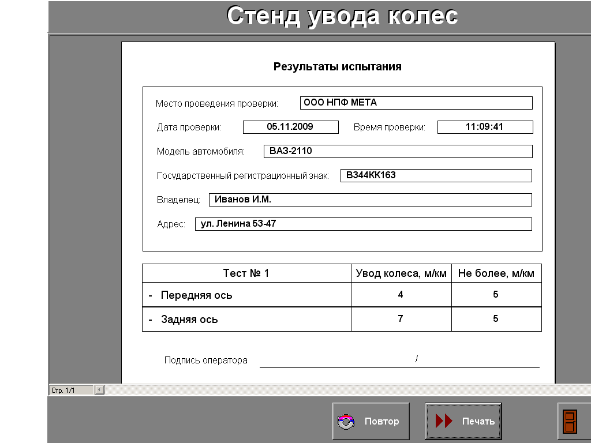Image resolution: width=591 pixels, height=443 pixels.
Task: Click front axle slip value 4
Action: pos(401,295)
